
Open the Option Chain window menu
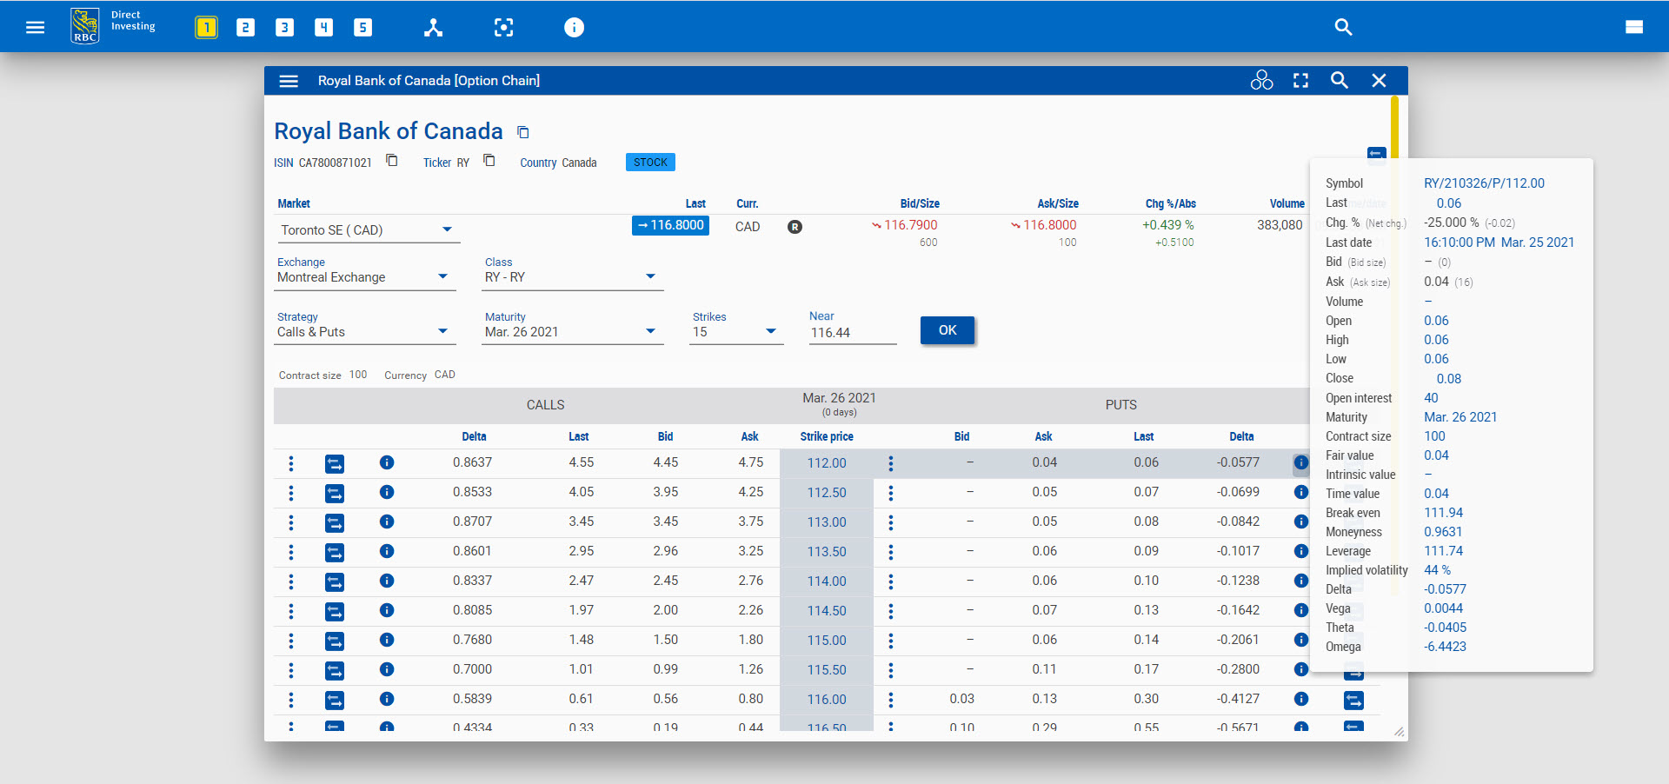coord(289,81)
